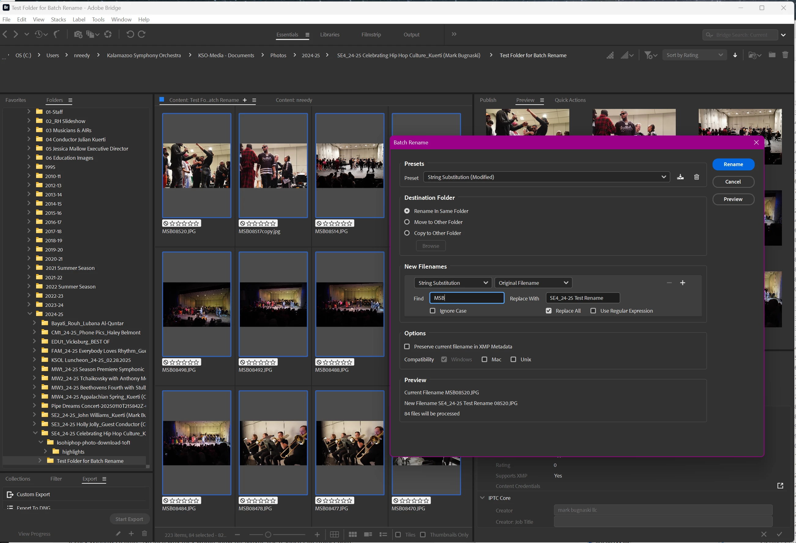Click the create new folder icon

pos(772,55)
